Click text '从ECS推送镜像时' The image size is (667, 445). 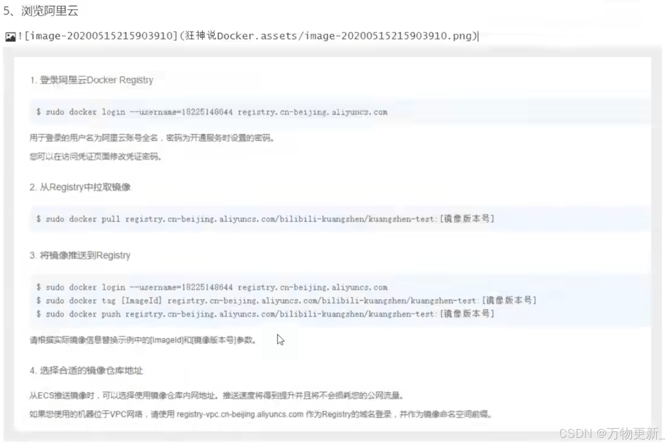62,396
